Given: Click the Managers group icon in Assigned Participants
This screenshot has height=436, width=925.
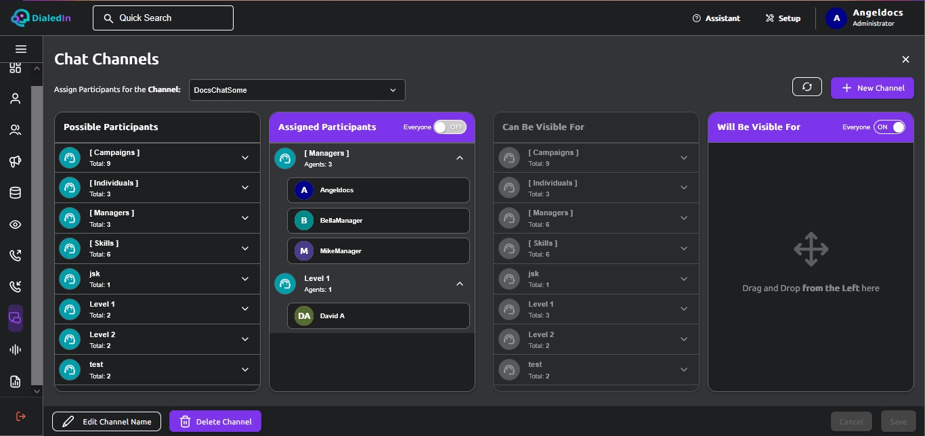Looking at the screenshot, I should tap(285, 158).
